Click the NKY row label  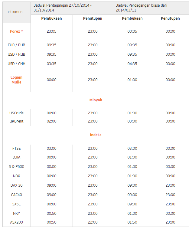(16, 214)
